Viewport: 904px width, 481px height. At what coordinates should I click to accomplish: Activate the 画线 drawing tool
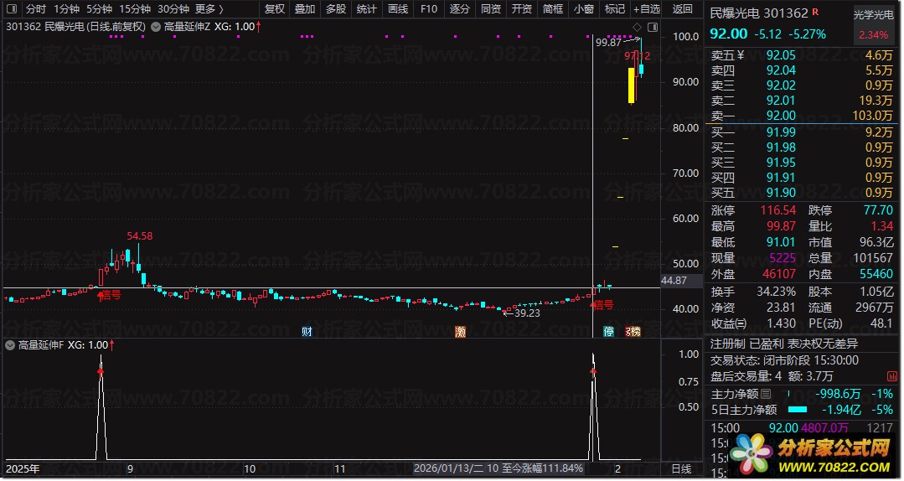click(x=398, y=8)
